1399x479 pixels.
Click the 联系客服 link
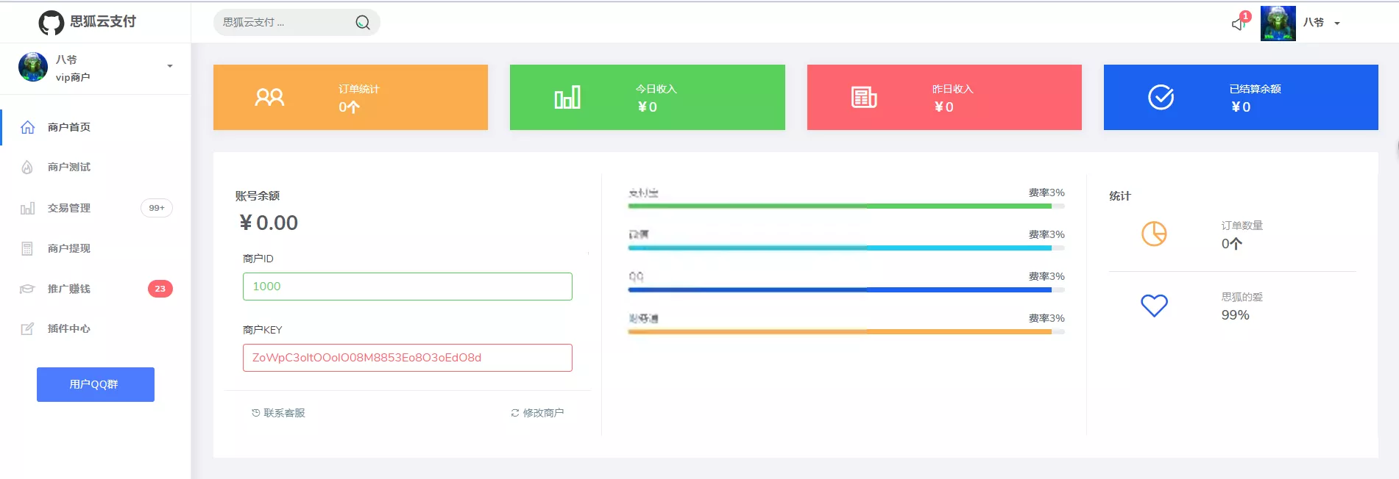[x=278, y=413]
